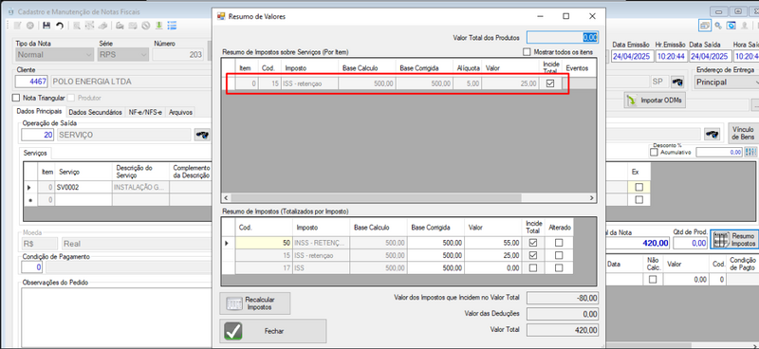Enable Mostrar todos os itens checkbox

pos(528,52)
